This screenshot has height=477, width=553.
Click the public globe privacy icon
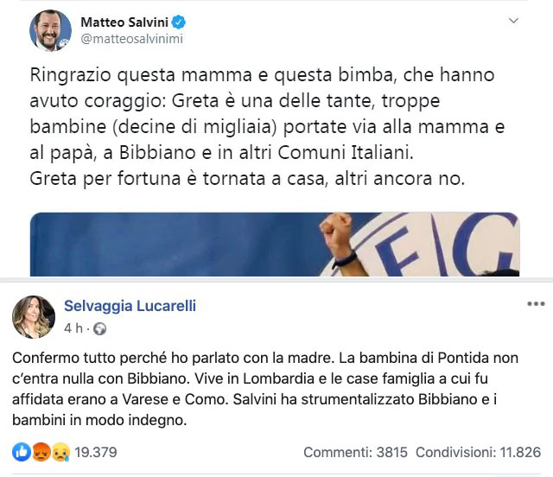[99, 329]
